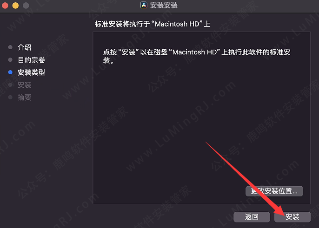Select the 安装类型 step in sidebar
The width and height of the screenshot is (319, 228).
point(31,72)
